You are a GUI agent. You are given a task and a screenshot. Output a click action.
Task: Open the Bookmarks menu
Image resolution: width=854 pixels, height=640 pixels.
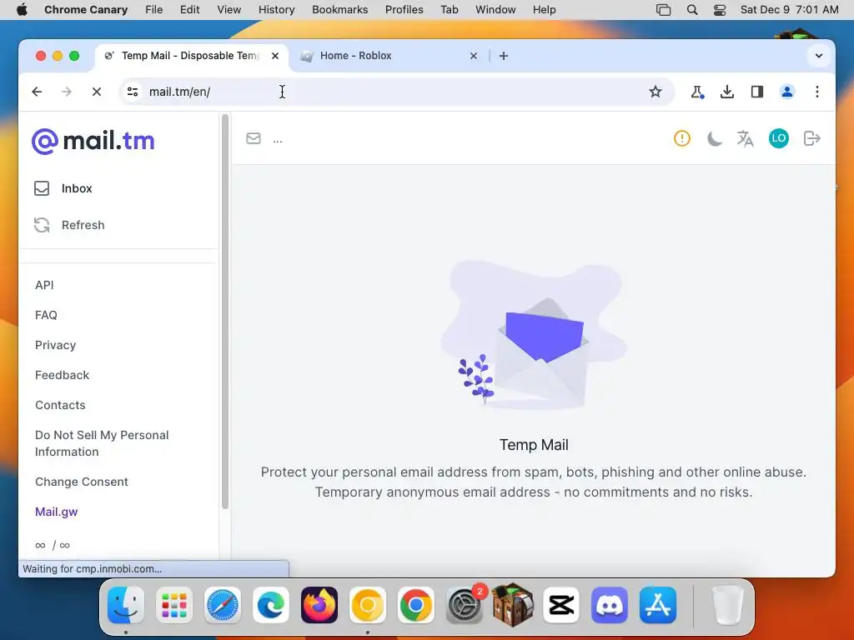[340, 10]
